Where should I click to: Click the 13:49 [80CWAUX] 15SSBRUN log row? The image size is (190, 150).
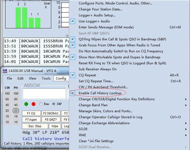tap(36, 41)
